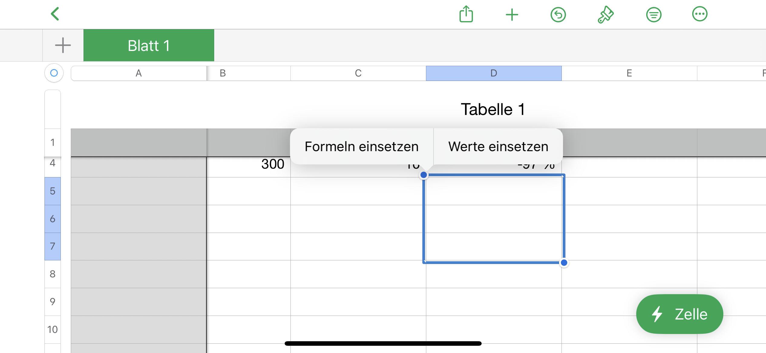This screenshot has height=353, width=766.
Task: Open the organize filter lines icon
Action: 653,14
